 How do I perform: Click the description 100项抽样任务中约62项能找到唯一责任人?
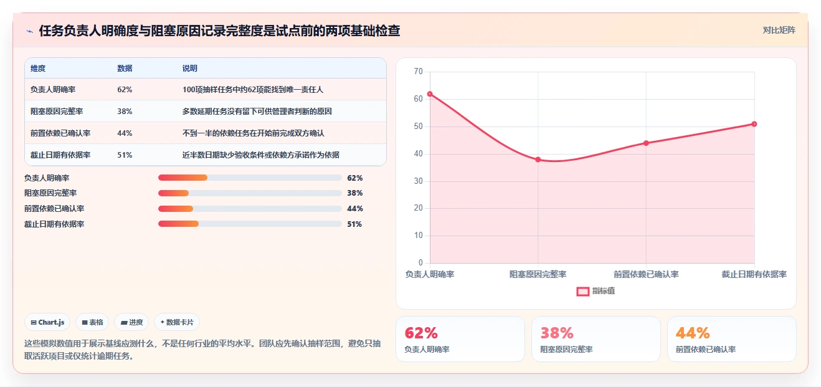tap(253, 90)
